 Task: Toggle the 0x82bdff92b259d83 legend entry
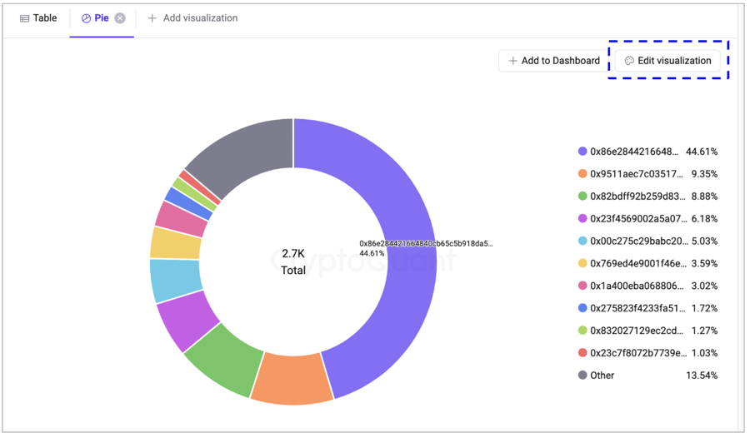[x=633, y=197]
